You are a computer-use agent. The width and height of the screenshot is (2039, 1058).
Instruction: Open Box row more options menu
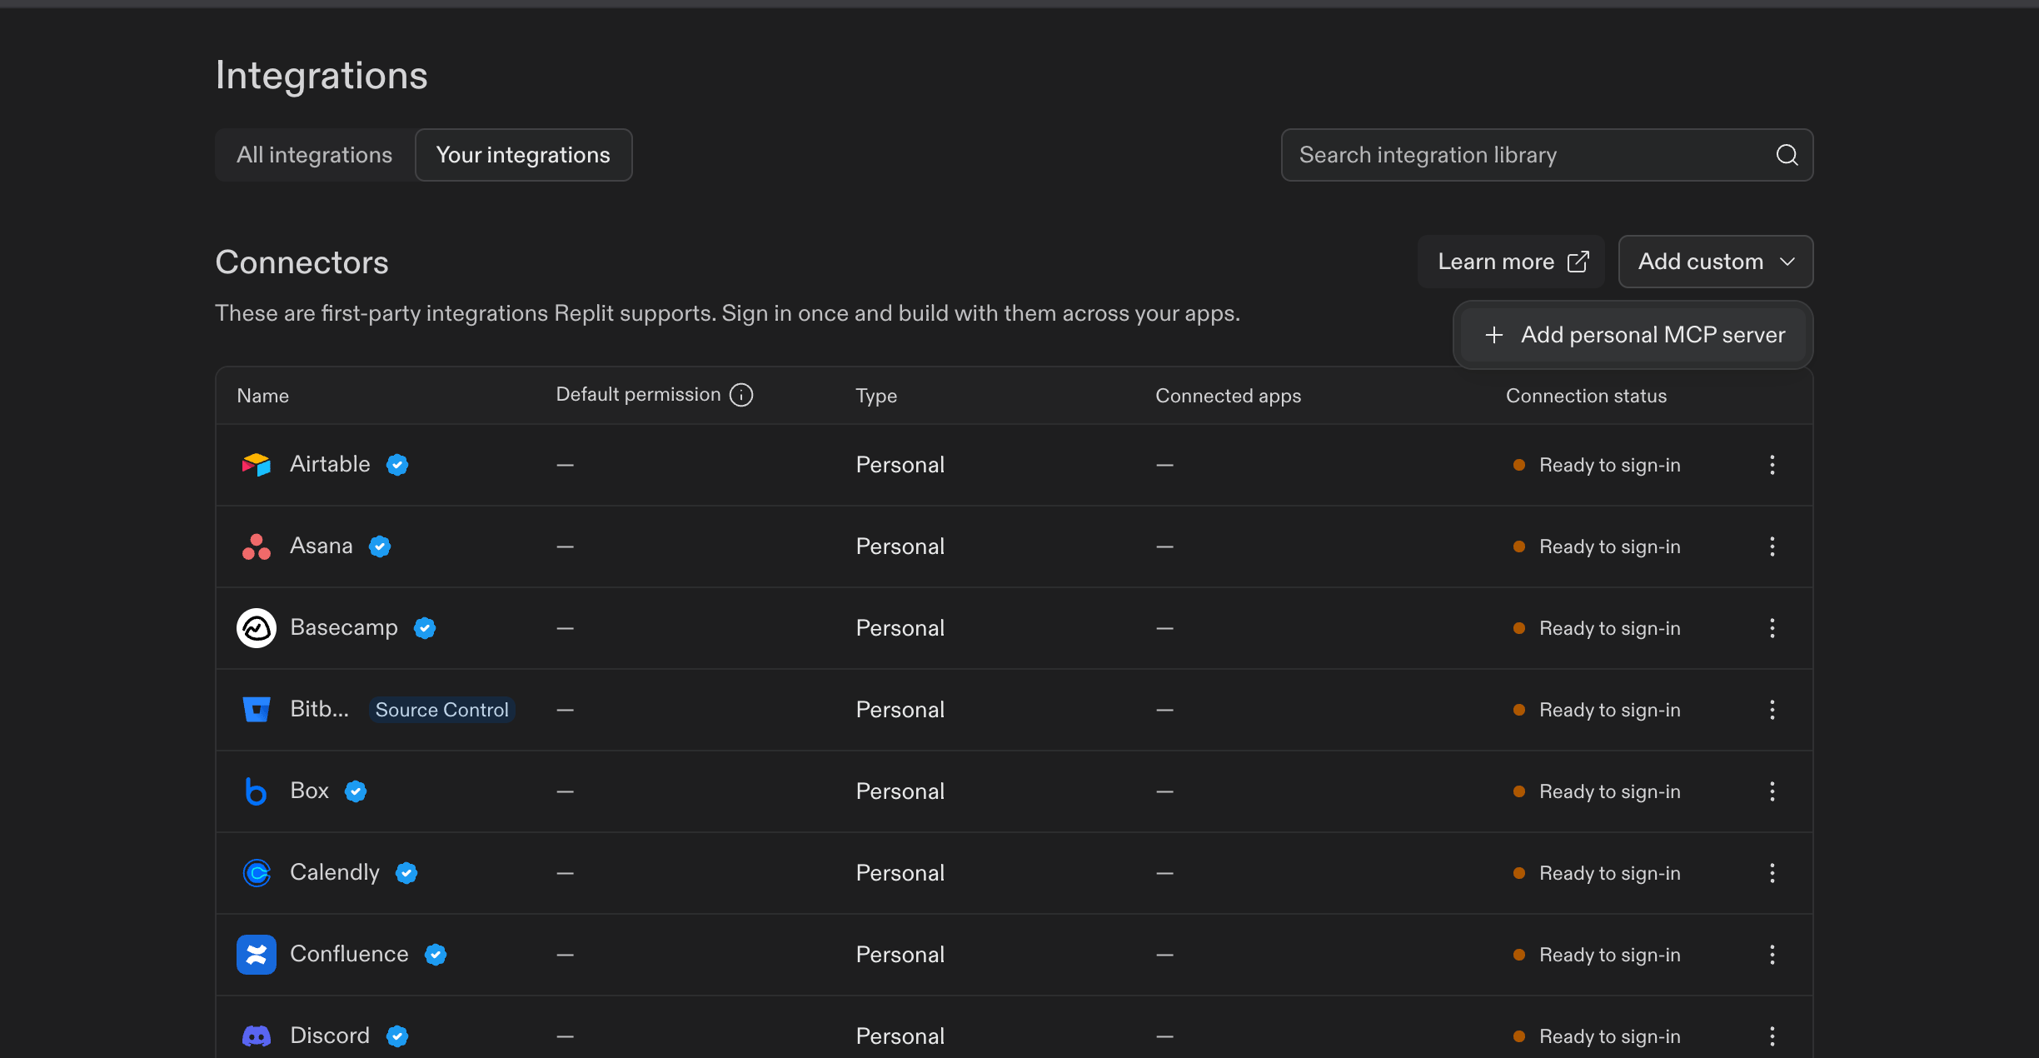click(x=1772, y=791)
